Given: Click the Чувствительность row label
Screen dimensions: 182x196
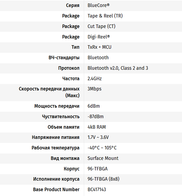Looking at the screenshot, I should 61,117.
